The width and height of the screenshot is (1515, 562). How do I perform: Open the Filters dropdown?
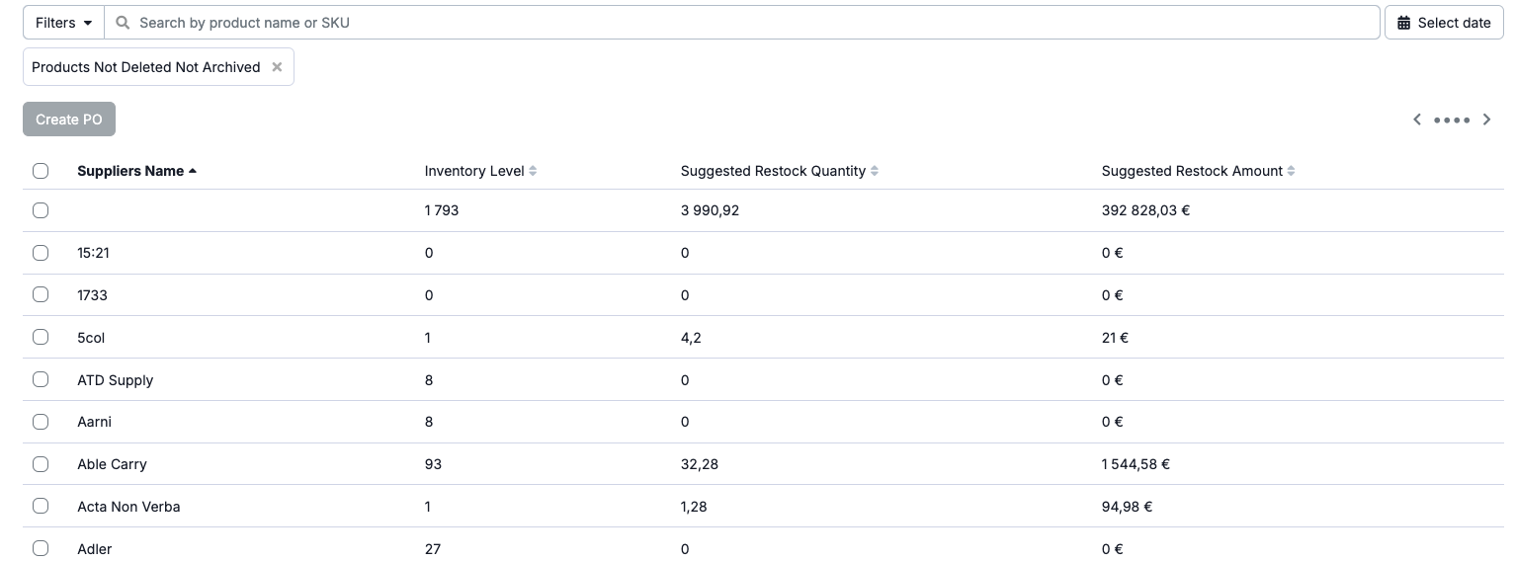tap(63, 23)
